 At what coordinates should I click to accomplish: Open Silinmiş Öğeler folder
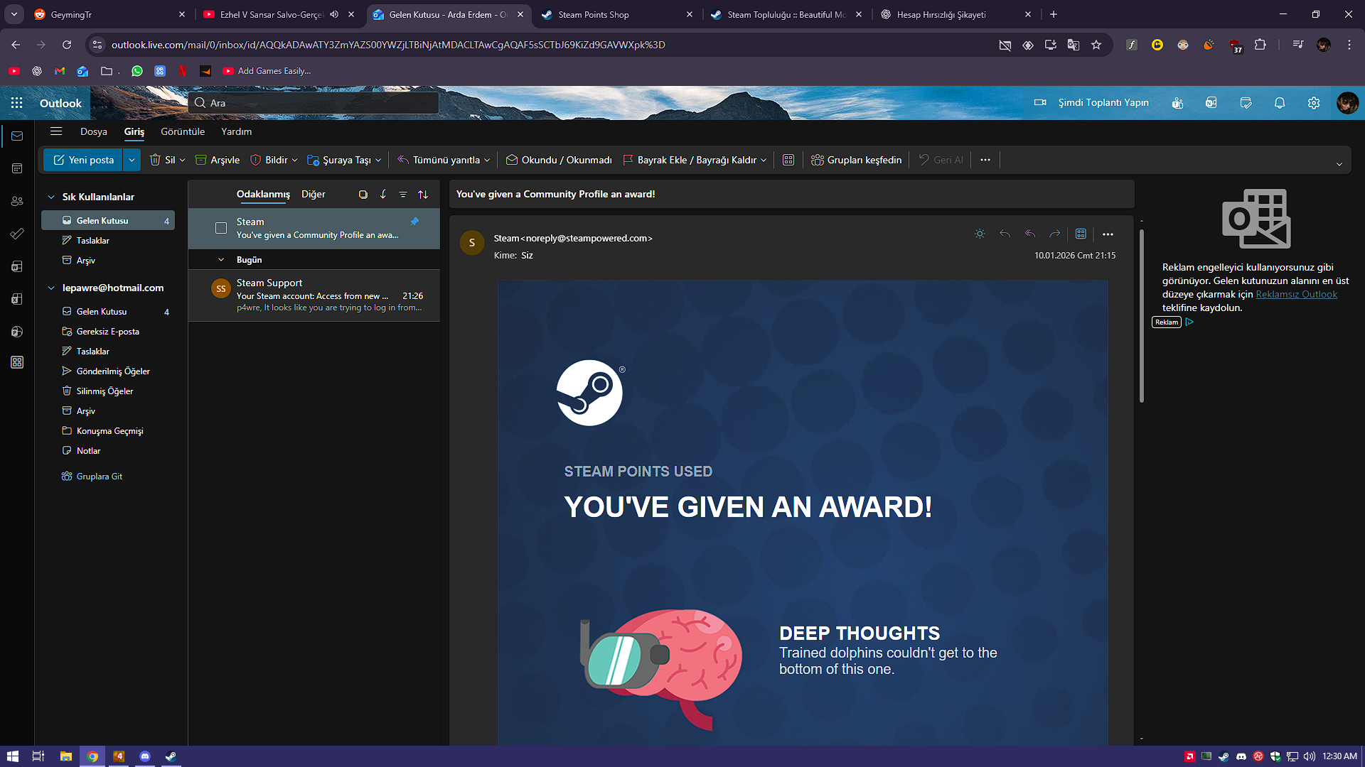[x=108, y=391]
